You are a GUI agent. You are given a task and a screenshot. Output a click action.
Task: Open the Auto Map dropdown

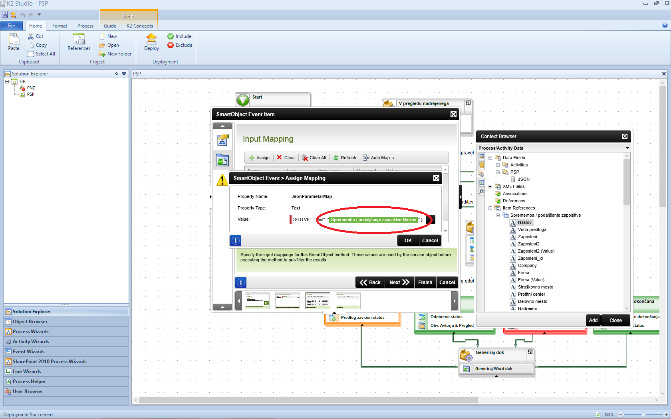pyautogui.click(x=379, y=158)
